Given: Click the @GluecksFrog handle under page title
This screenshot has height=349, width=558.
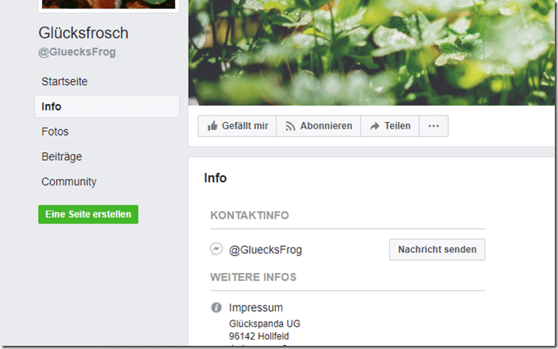Looking at the screenshot, I should click(77, 52).
